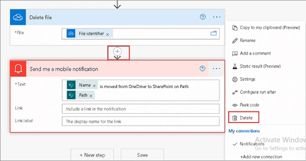The height and width of the screenshot is (161, 306).
Task: Remove the Name token from Text
Action: click(x=94, y=86)
